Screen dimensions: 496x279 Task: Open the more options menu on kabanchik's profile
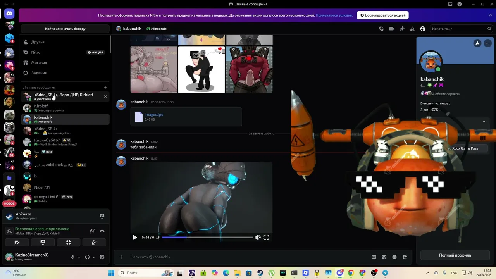[487, 43]
